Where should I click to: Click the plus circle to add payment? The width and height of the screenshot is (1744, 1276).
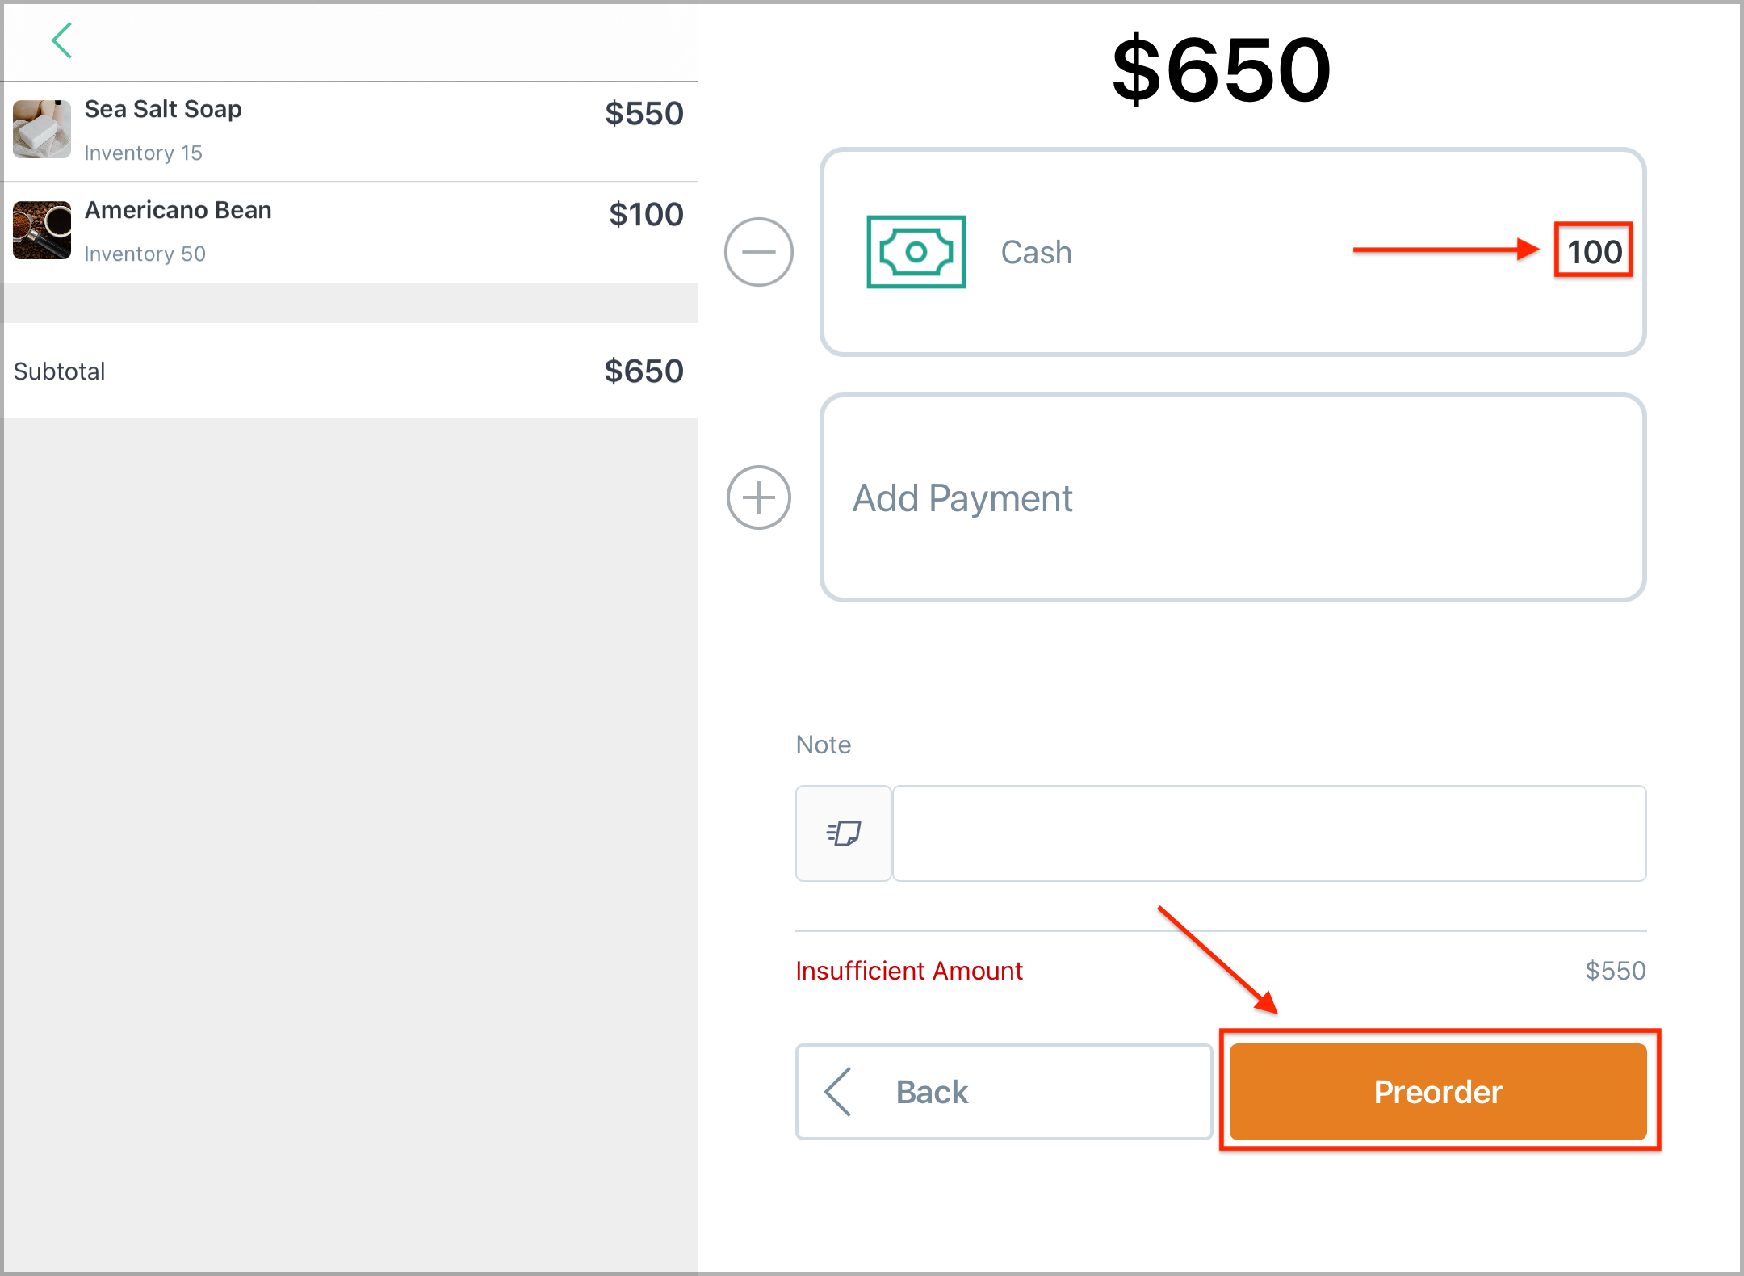(758, 497)
